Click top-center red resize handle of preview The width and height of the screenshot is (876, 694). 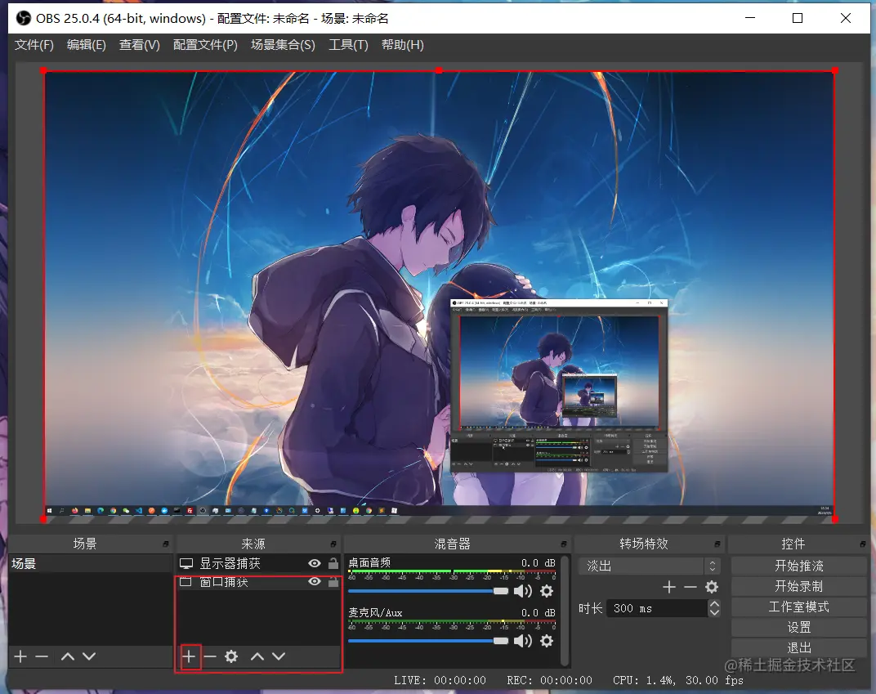[439, 71]
